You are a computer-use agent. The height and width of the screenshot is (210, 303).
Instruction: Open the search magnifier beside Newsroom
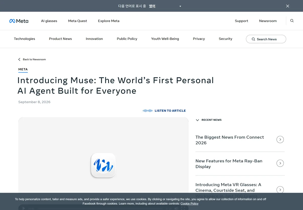[292, 21]
